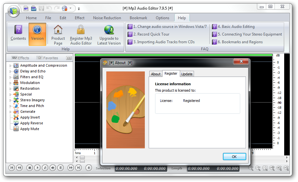
Task: Click the Filters and EQ icon
Action: coord(16,77)
